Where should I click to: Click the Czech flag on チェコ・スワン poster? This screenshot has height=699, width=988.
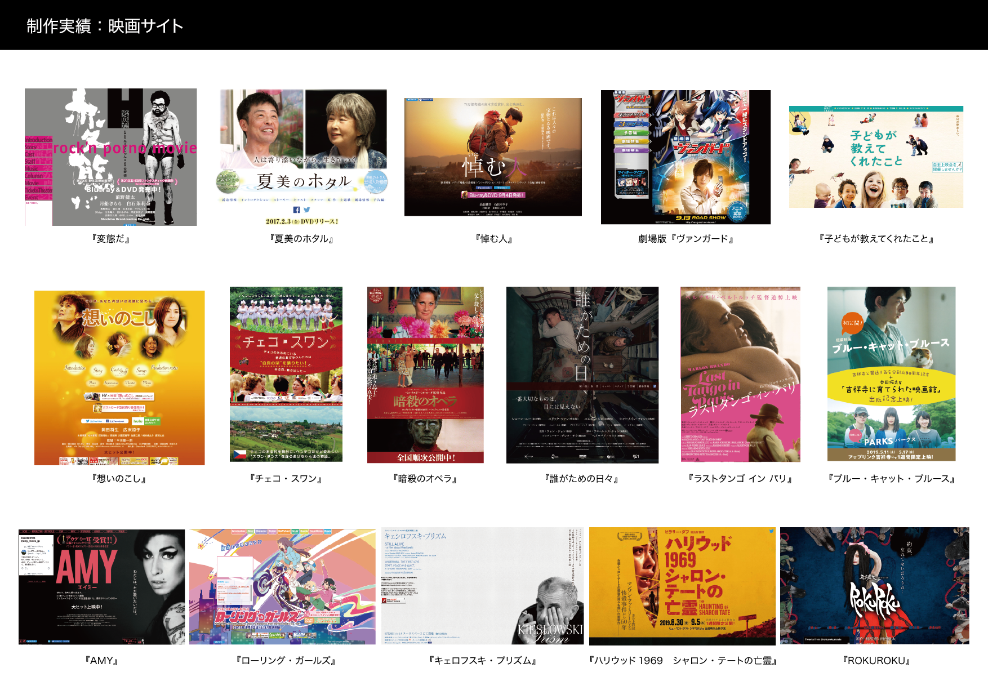tap(240, 454)
